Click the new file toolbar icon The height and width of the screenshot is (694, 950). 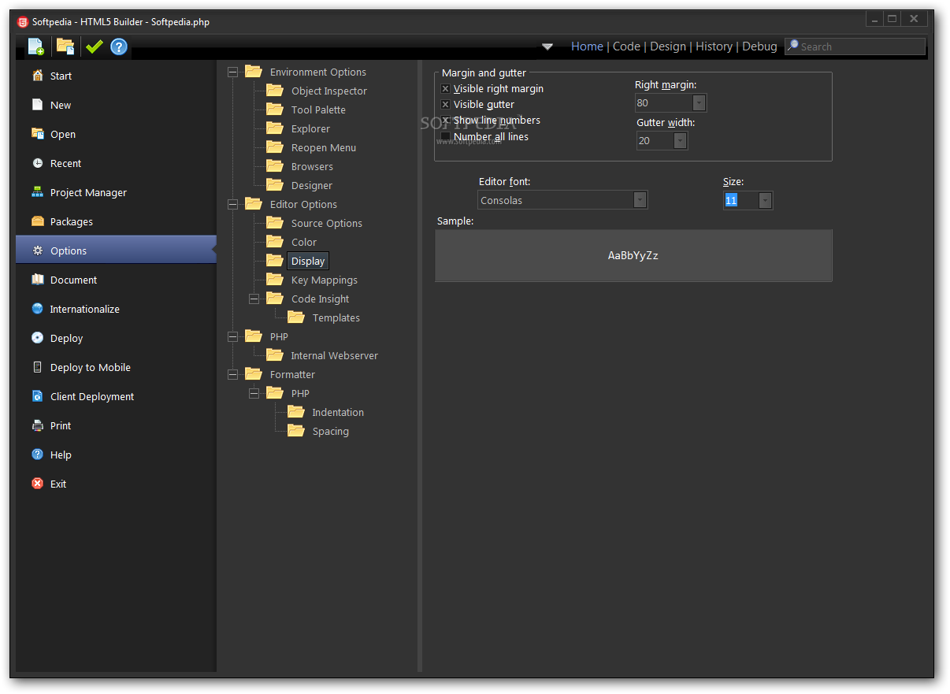pyautogui.click(x=36, y=46)
